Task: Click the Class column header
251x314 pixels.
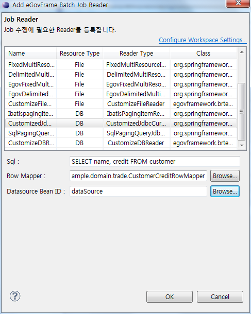Action: [203, 53]
